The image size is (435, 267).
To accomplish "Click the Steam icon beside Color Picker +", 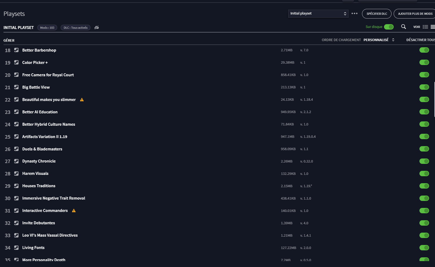I will point(16,62).
